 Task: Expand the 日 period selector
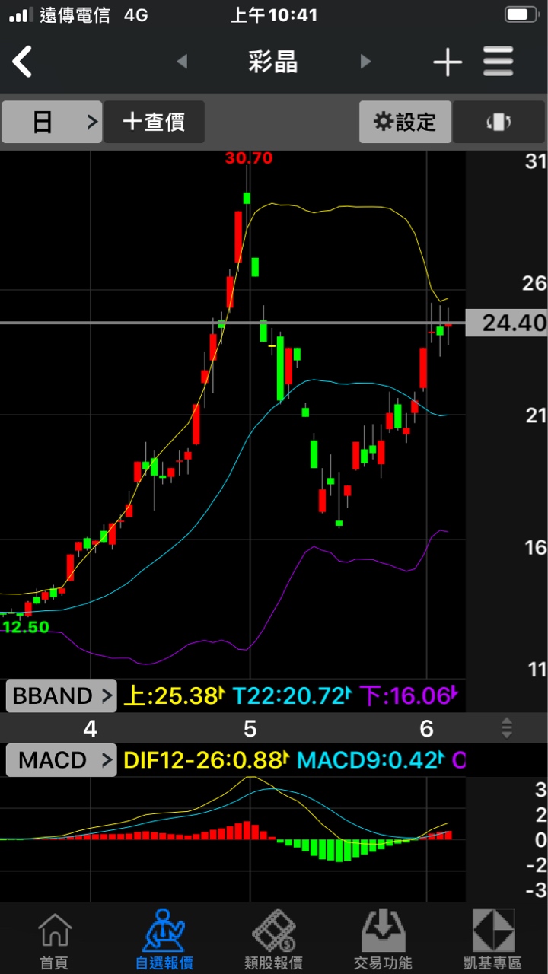click(51, 122)
